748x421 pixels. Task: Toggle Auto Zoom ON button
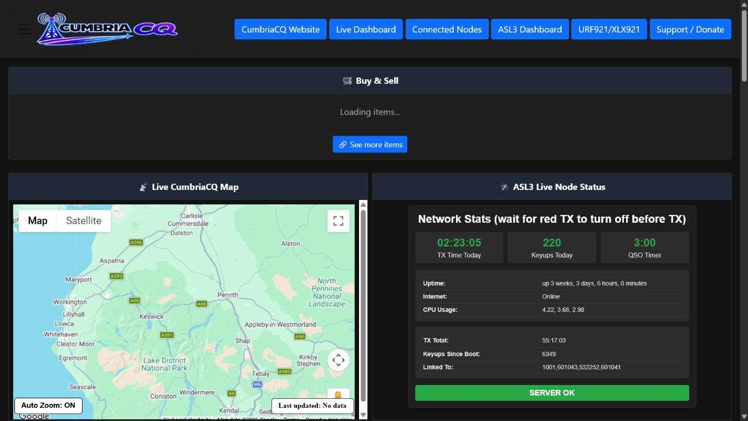[48, 405]
